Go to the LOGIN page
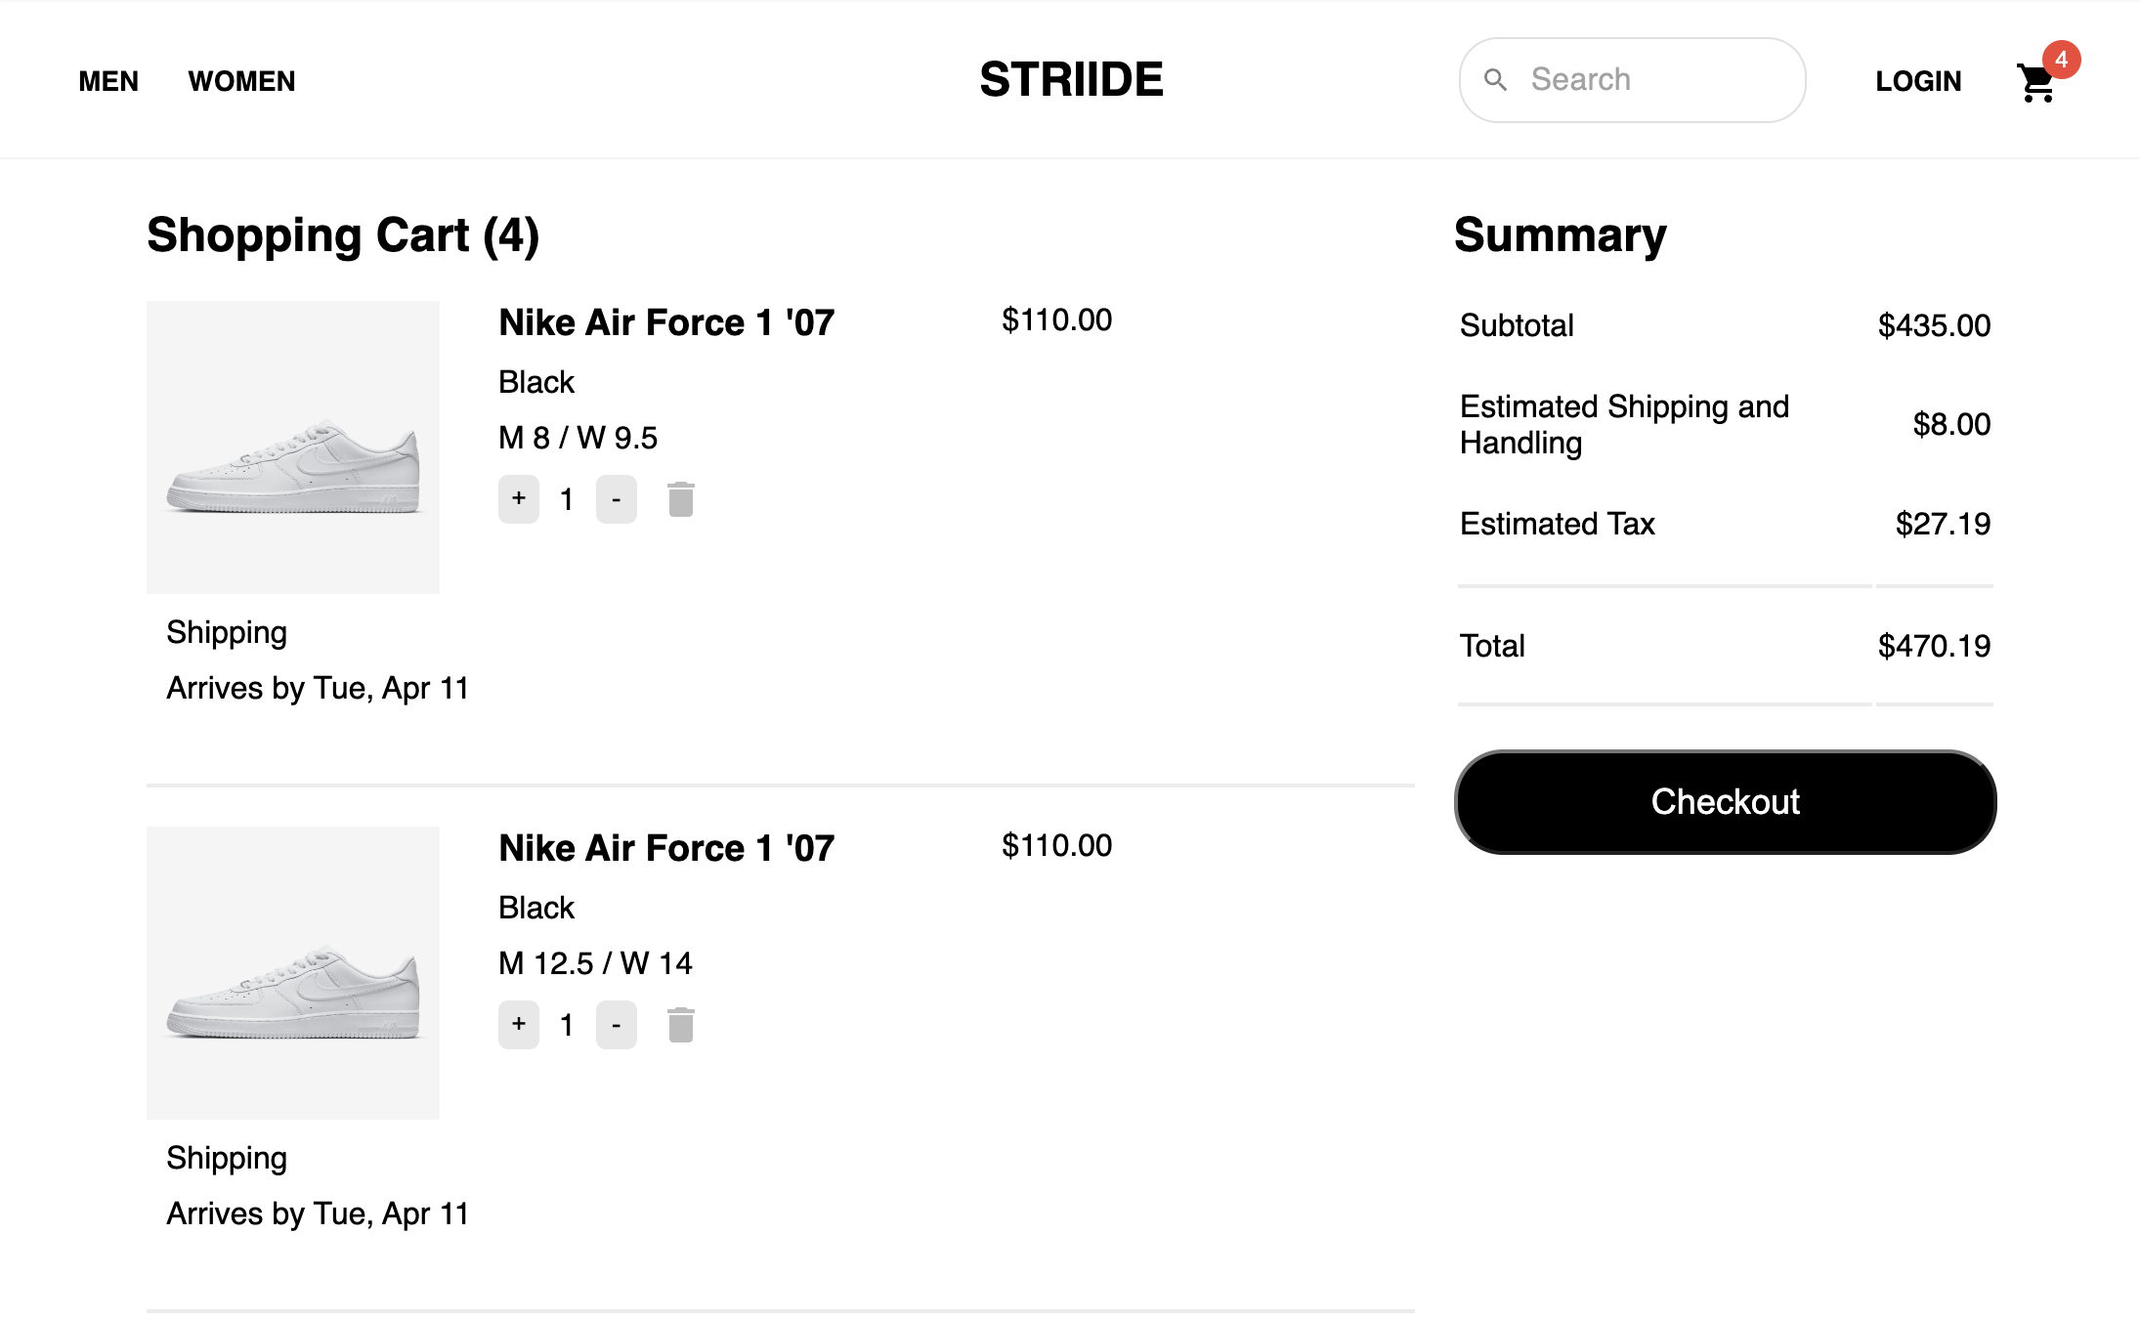2140x1319 pixels. 1918,81
